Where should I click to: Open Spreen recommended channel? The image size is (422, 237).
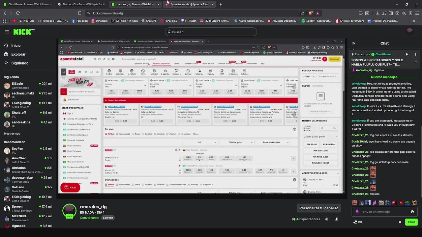pyautogui.click(x=28, y=208)
